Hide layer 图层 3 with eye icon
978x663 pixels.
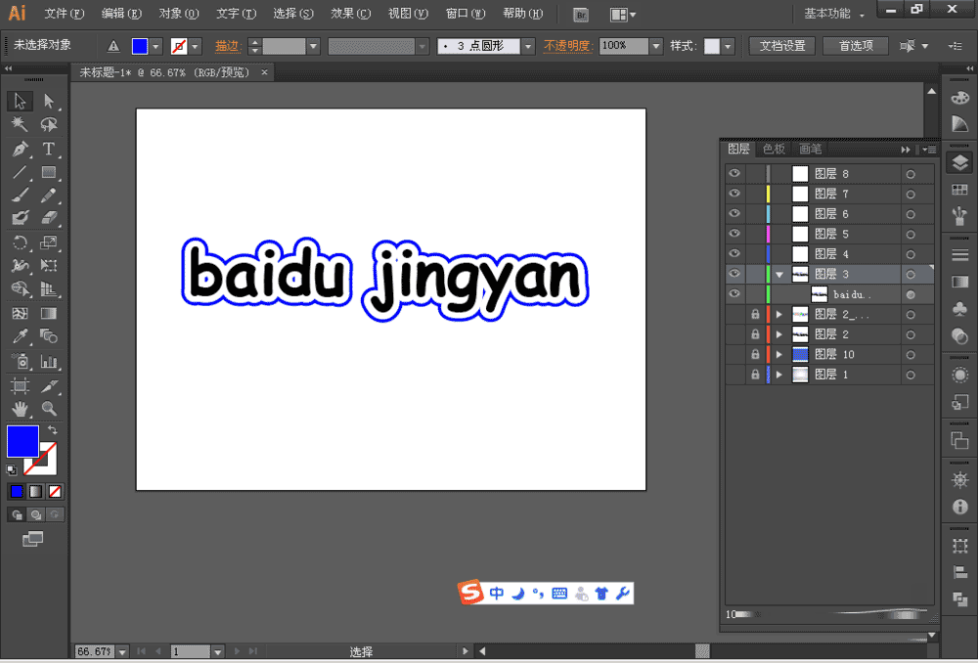734,273
